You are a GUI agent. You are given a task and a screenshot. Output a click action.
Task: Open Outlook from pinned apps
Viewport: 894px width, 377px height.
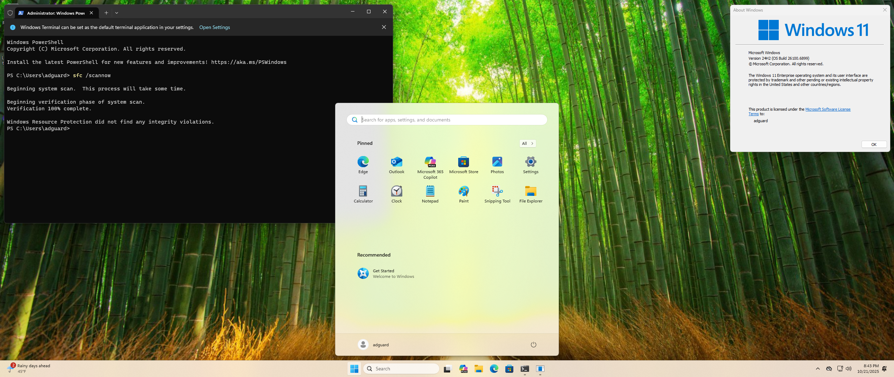click(396, 162)
